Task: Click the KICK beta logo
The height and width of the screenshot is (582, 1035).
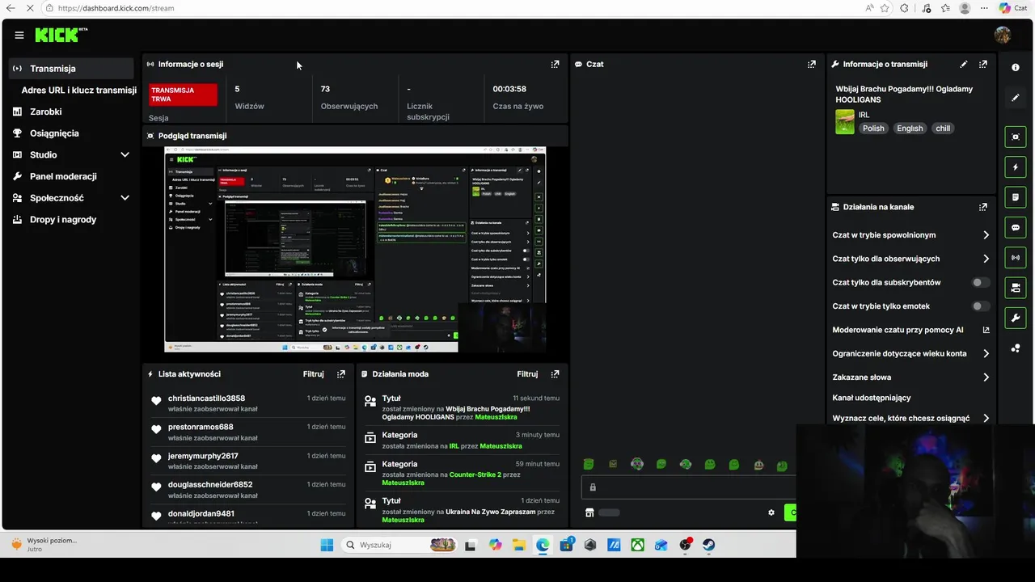Action: coord(61,35)
